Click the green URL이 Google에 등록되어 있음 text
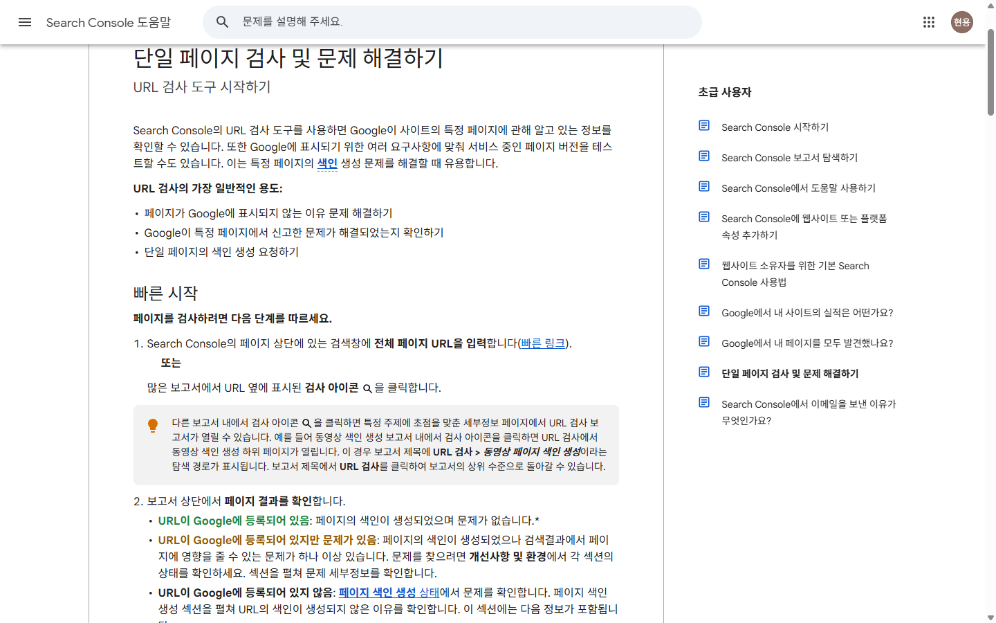 pos(234,521)
